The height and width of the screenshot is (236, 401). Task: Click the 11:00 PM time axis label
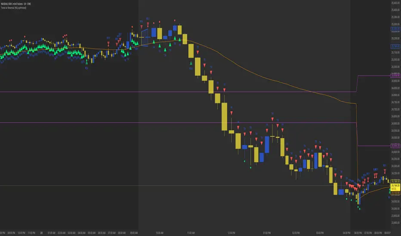pyautogui.click(x=31, y=233)
